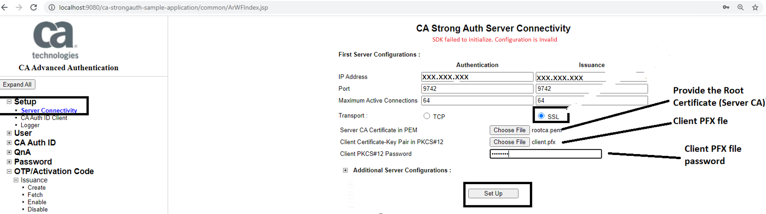Select the TCP transport radio button
Viewport: 766px width, 214px height.
pos(427,116)
